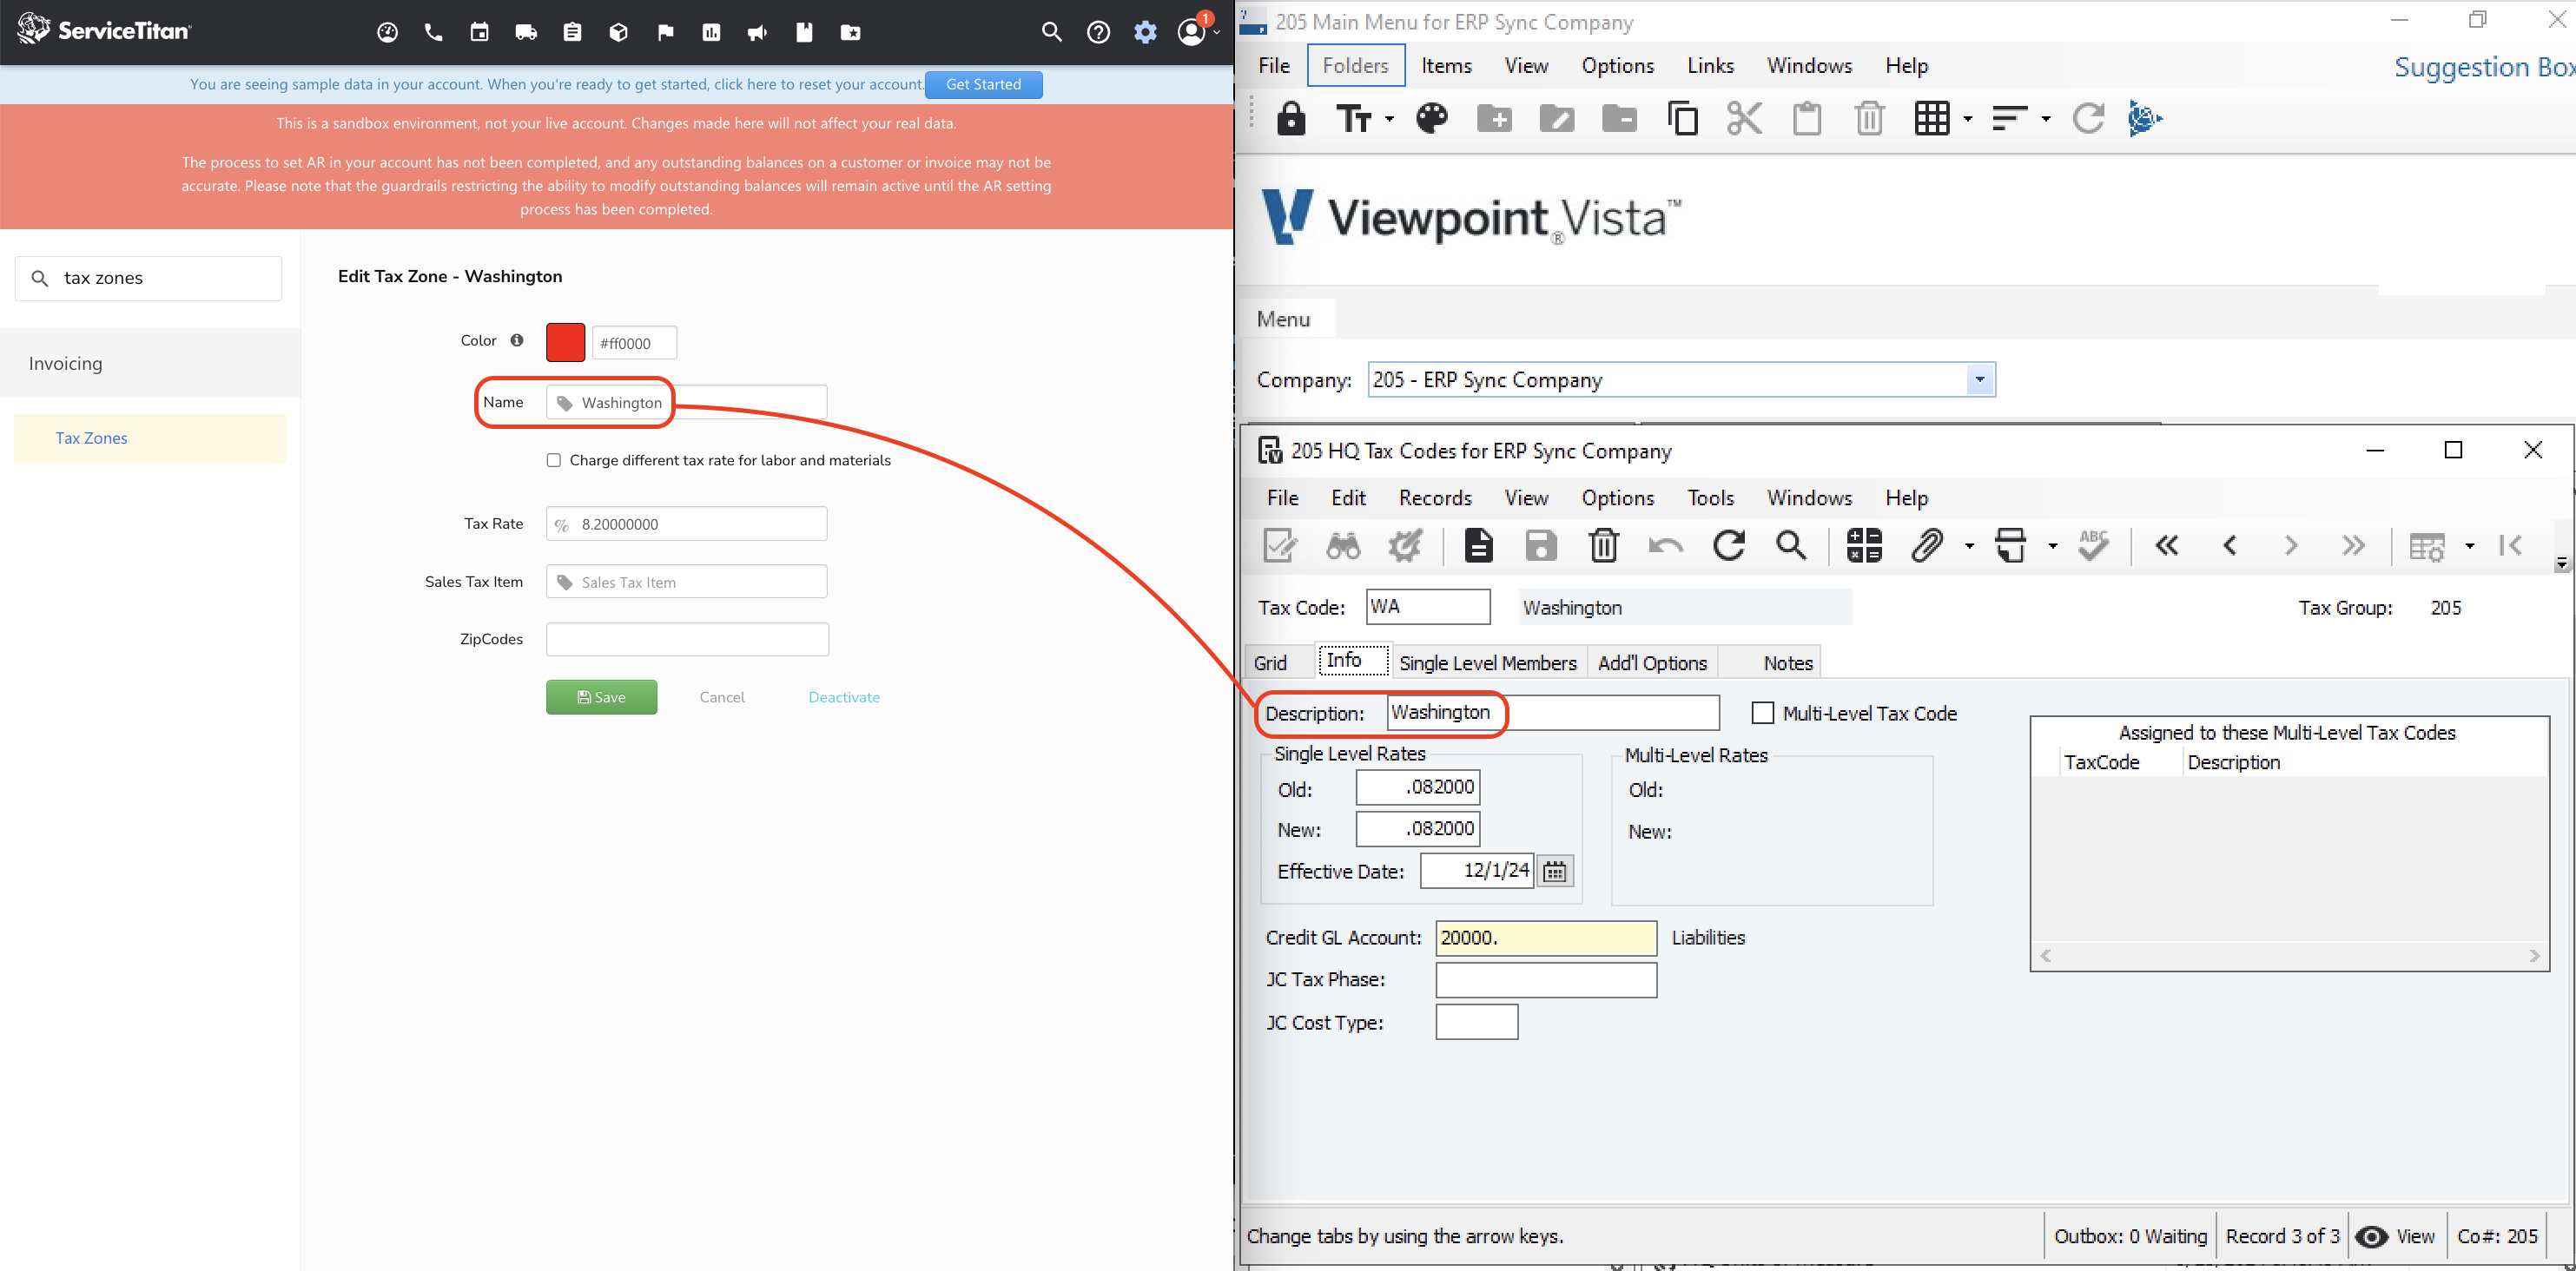Viewport: 2576px width, 1271px height.
Task: Delete record with Tax Codes trash icon
Action: pyautogui.click(x=1603, y=546)
